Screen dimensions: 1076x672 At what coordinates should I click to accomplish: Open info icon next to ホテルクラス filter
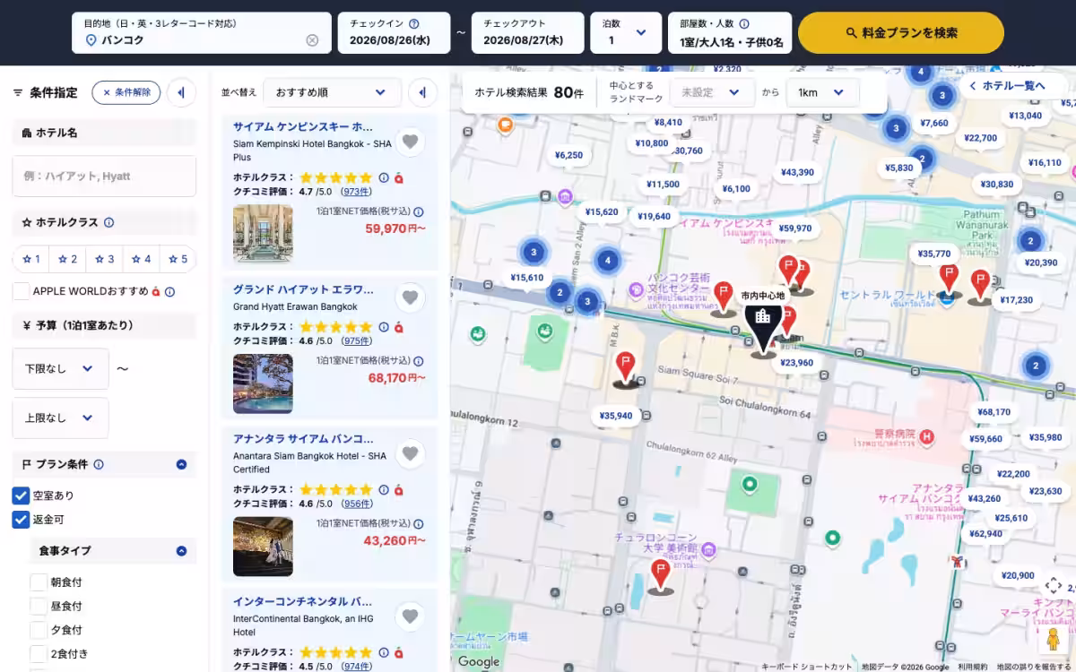tap(108, 222)
